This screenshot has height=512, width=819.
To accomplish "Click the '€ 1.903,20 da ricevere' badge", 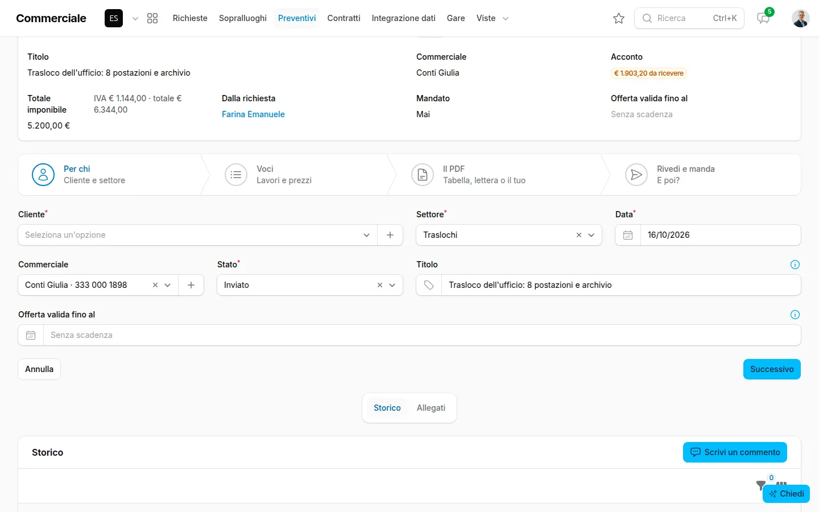I will pyautogui.click(x=649, y=73).
